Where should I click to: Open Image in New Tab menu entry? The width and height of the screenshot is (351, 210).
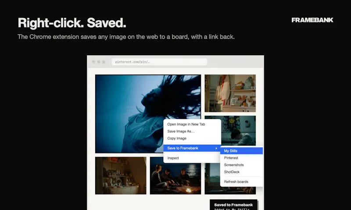192,124
